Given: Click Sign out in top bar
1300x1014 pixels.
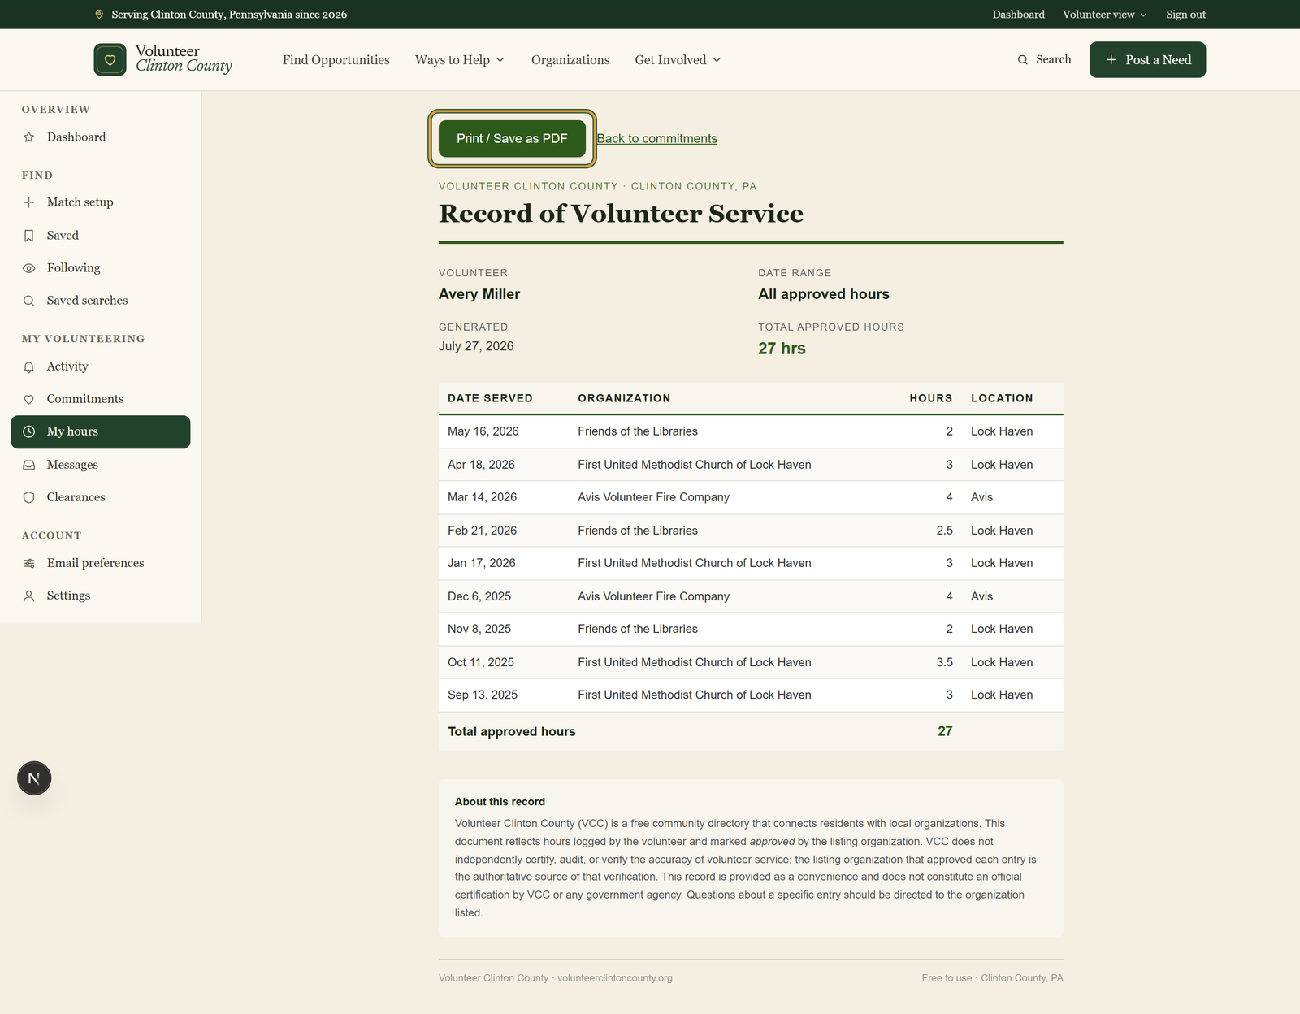Looking at the screenshot, I should 1185,15.
